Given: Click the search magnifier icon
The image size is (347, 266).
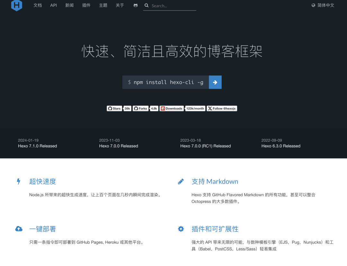Looking at the screenshot, I should tap(147, 5).
